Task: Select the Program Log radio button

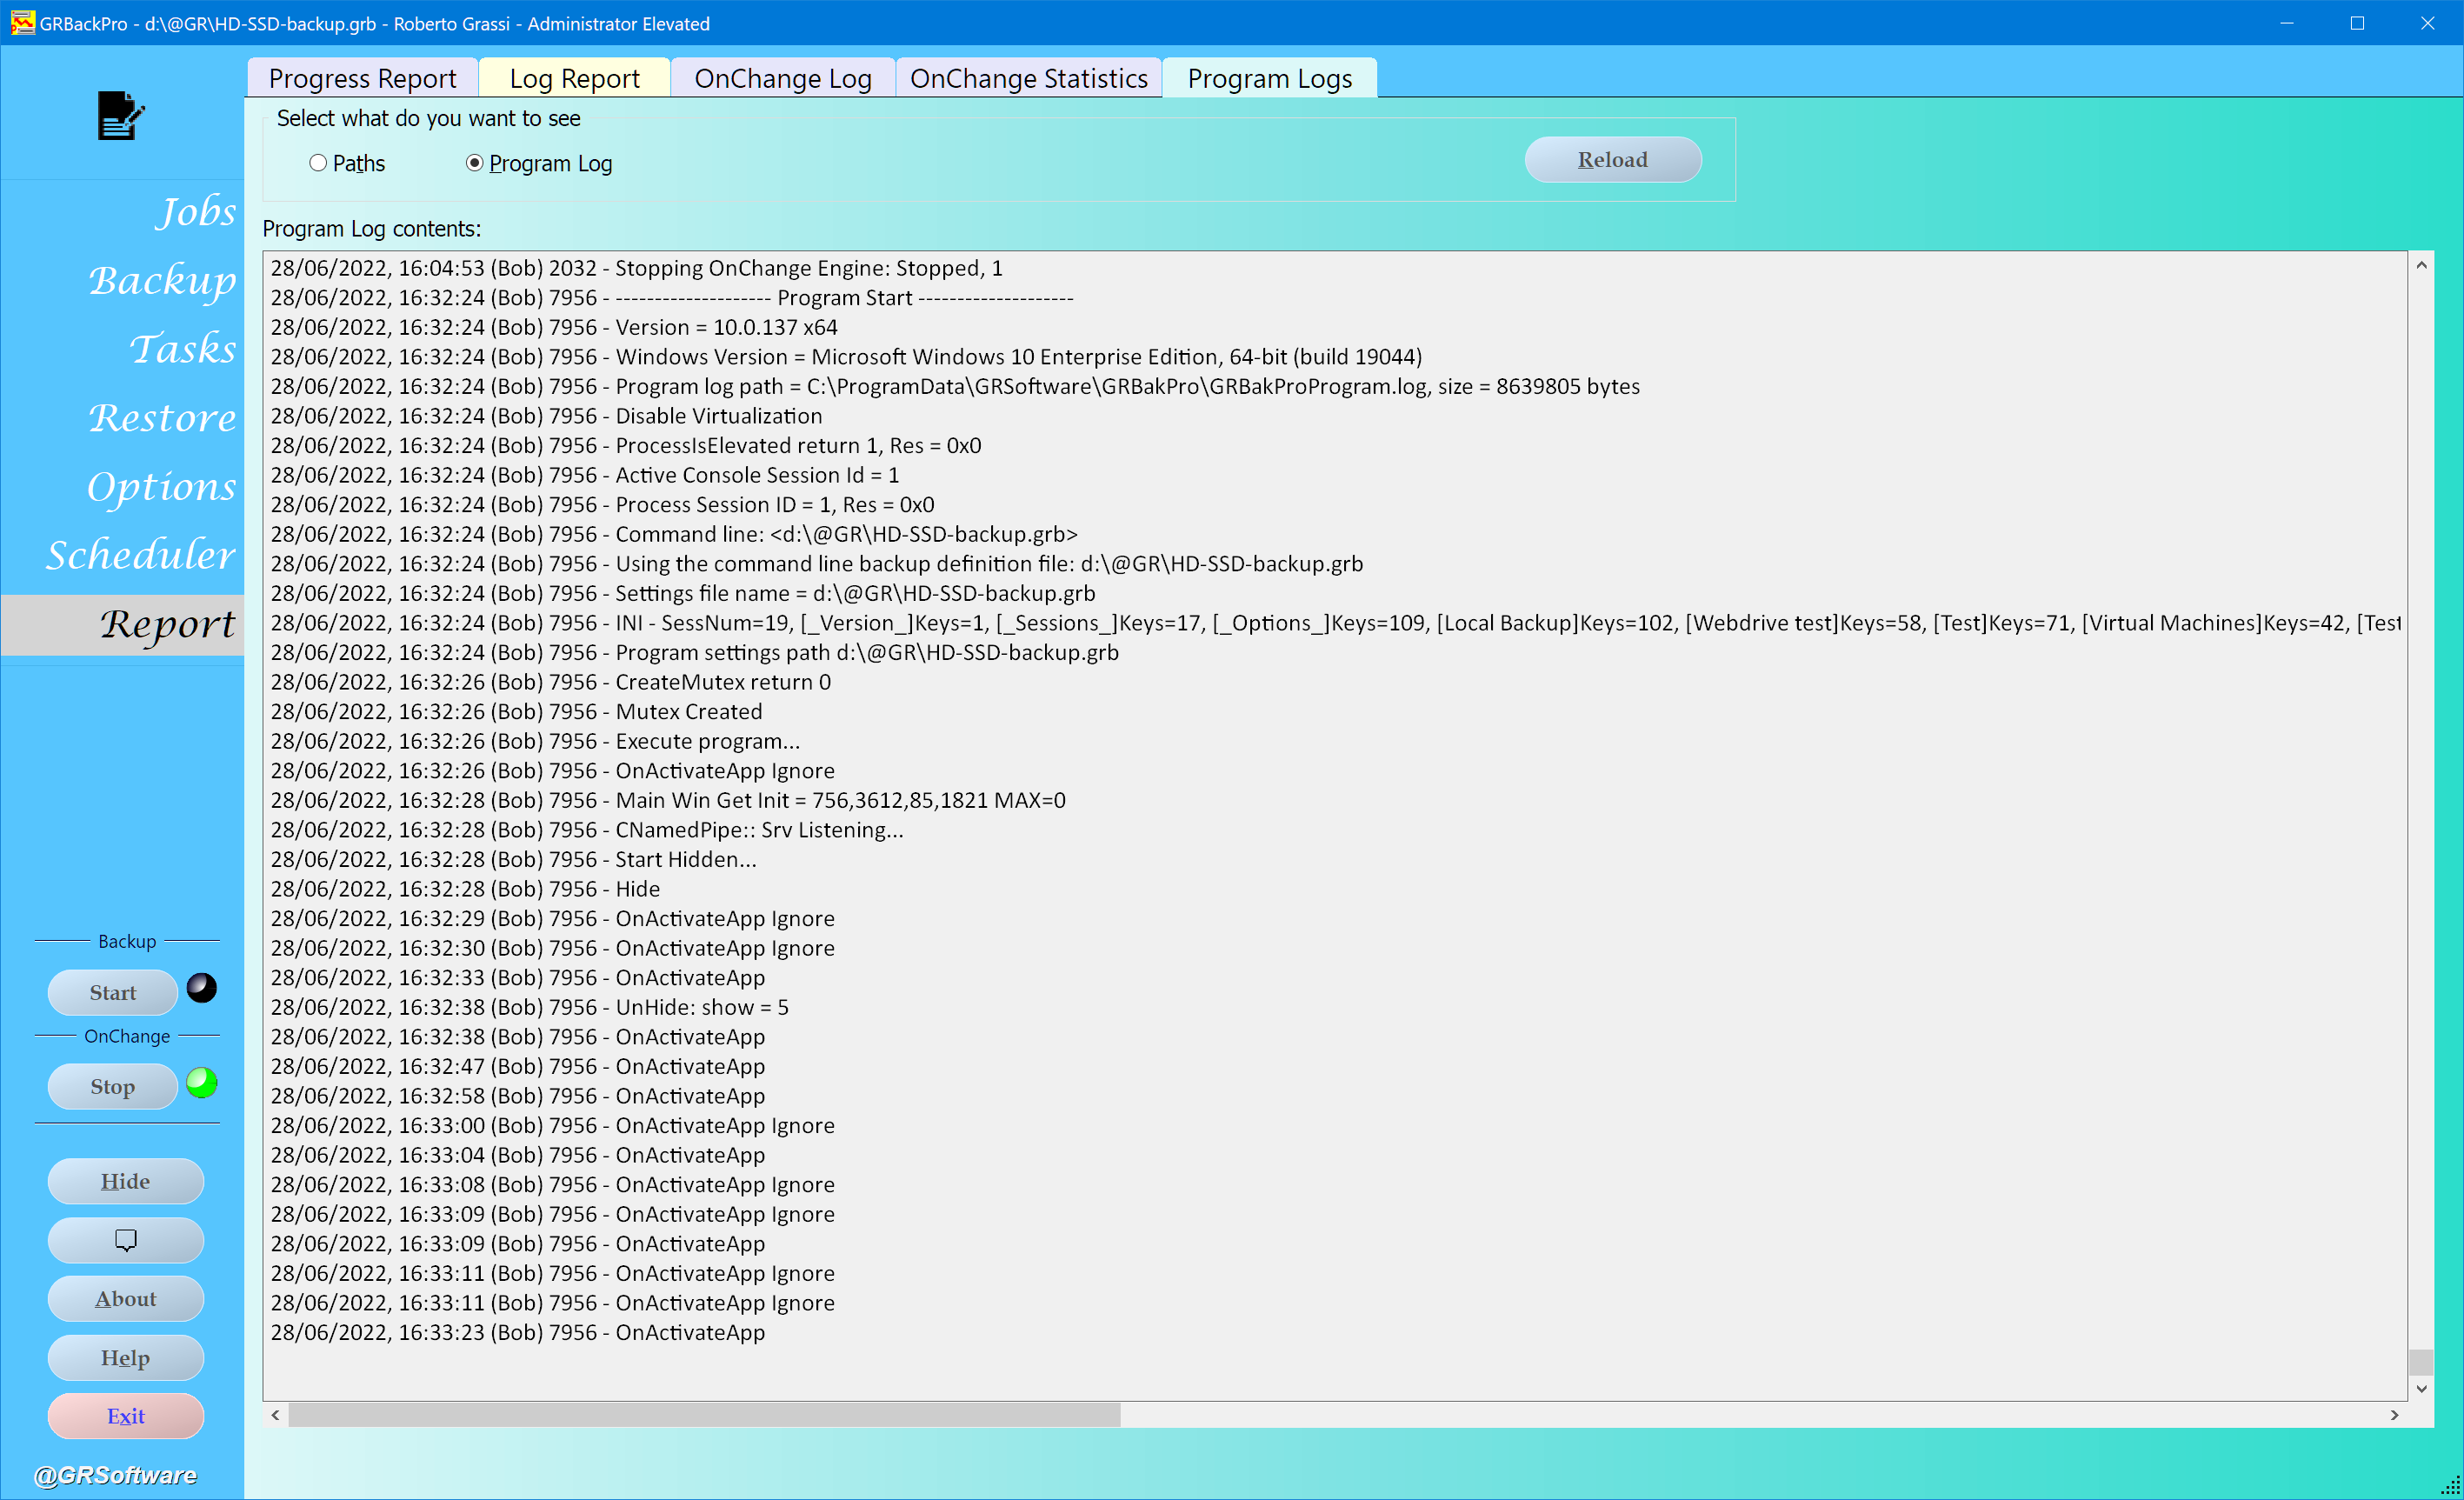Action: tap(474, 163)
